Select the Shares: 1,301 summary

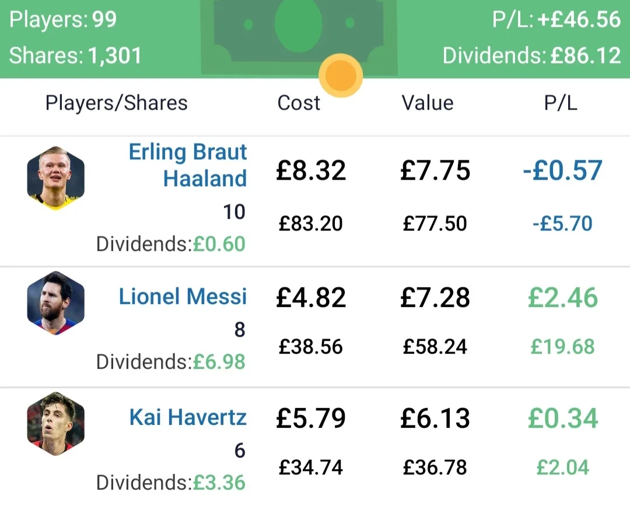(x=75, y=55)
